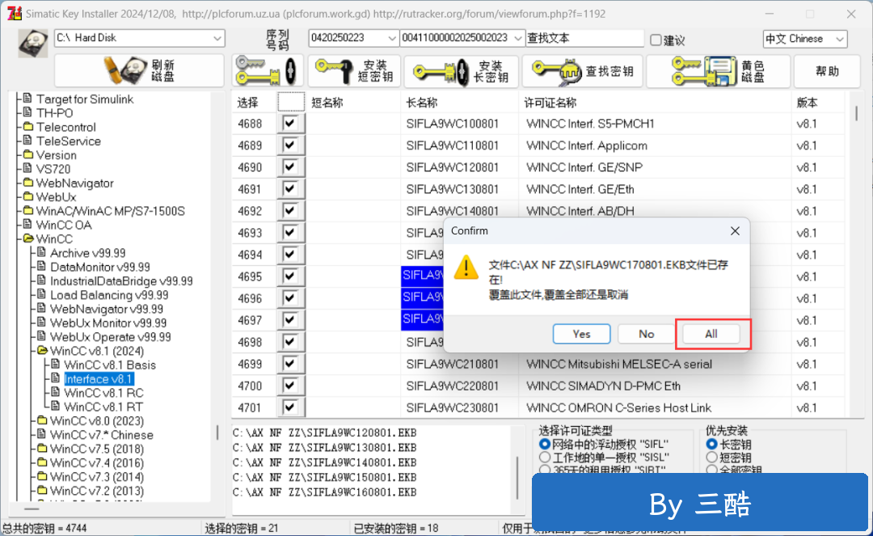
Task: Click the document icon beside TH-PO
Action: click(x=27, y=112)
